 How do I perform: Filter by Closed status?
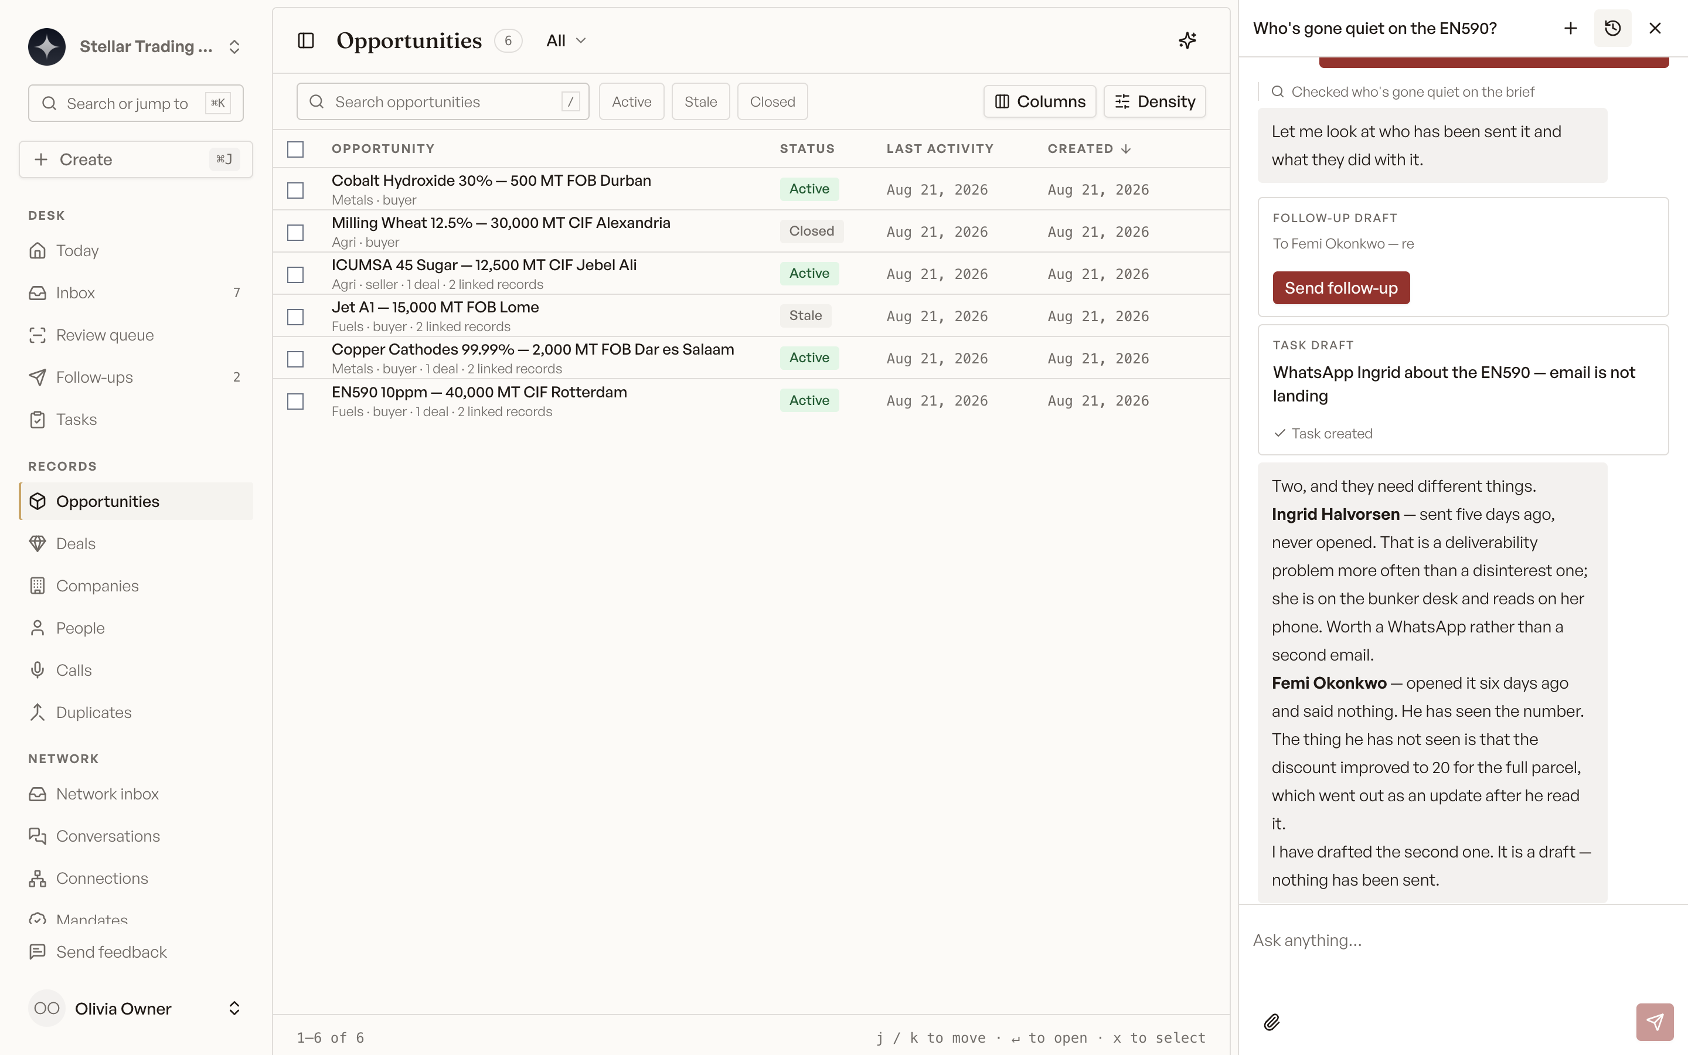772,102
